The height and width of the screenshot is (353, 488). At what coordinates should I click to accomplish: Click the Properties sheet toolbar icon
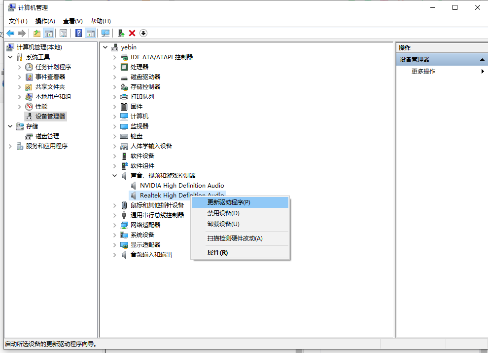(63, 33)
